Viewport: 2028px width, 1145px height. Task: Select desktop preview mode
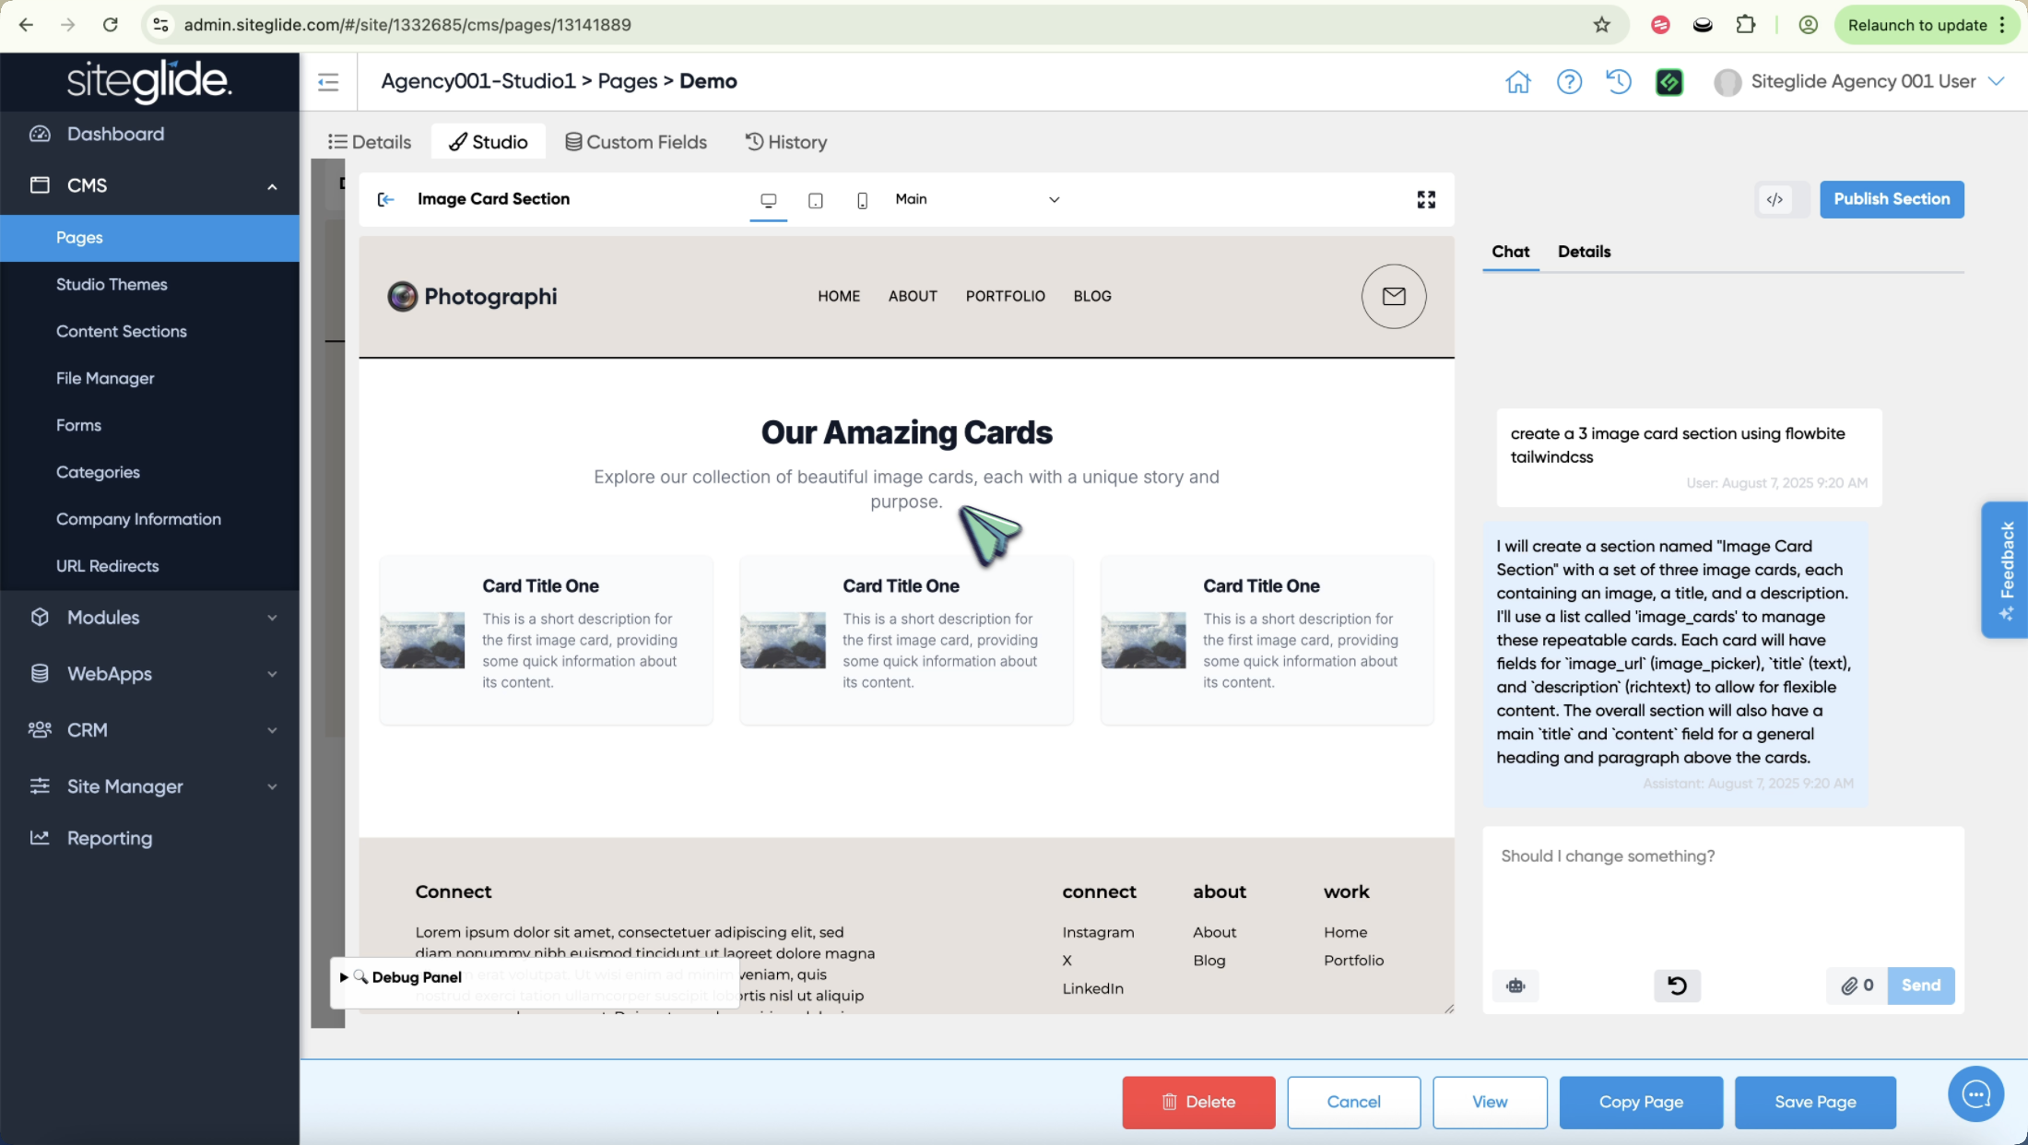768,200
